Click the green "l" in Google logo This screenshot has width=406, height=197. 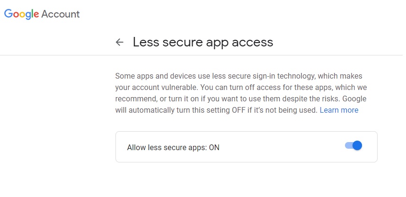point(33,13)
